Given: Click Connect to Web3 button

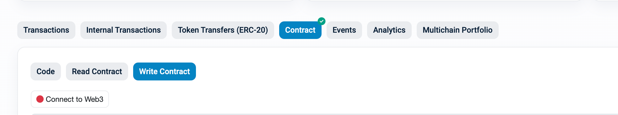Looking at the screenshot, I should coord(70,99).
